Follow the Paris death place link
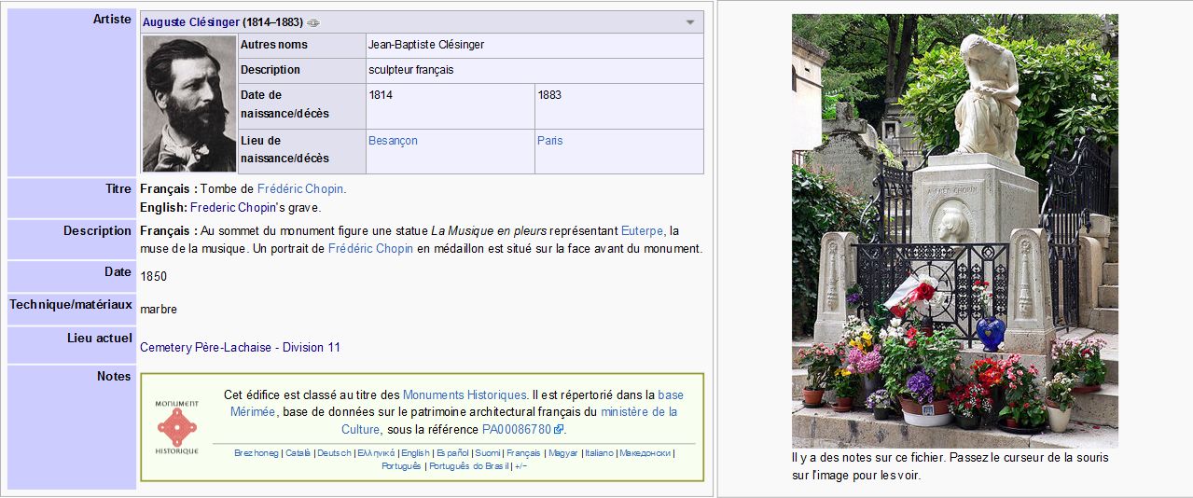 (x=549, y=141)
